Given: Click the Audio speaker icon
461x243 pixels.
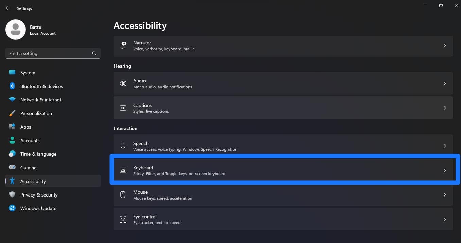Looking at the screenshot, I should tap(123, 83).
